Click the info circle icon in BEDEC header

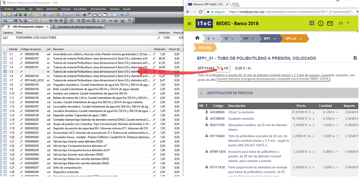[321, 23]
